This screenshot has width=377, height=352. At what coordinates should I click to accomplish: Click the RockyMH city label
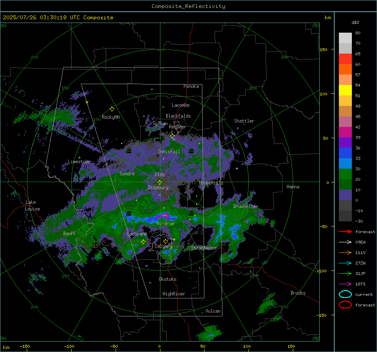click(111, 117)
